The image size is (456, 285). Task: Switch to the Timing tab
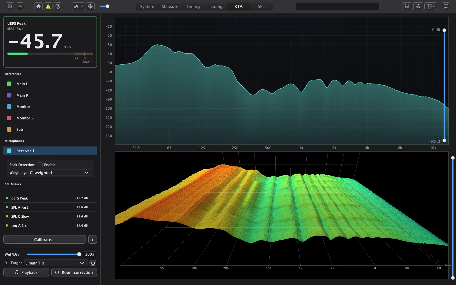click(x=193, y=6)
